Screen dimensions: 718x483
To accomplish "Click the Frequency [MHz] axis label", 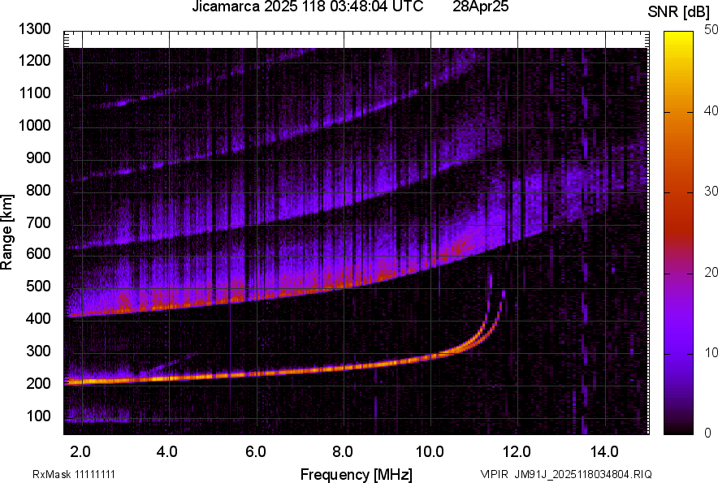I will (356, 474).
